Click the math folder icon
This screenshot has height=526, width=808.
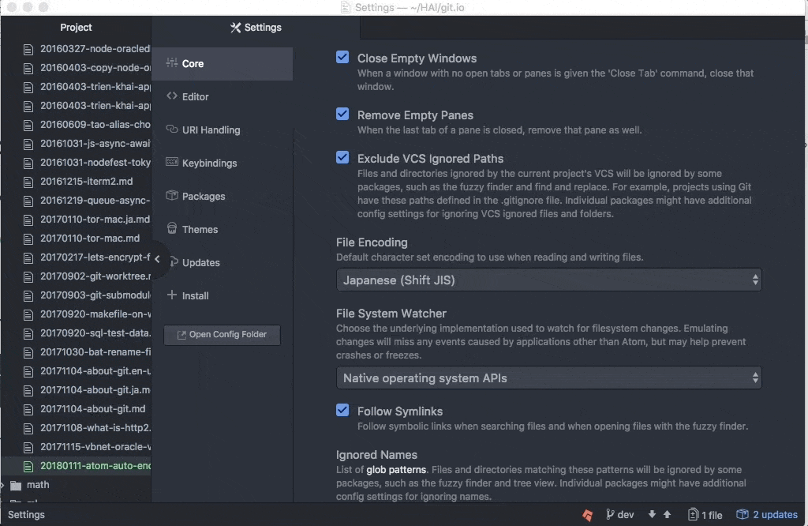[x=16, y=485]
